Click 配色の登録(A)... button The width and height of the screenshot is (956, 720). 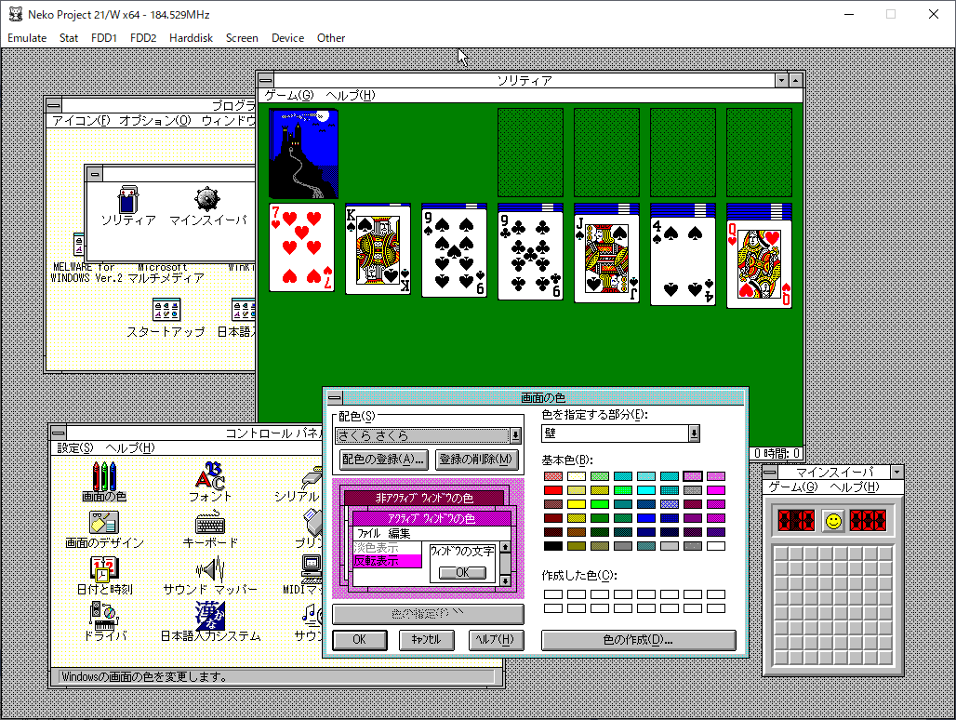pos(383,459)
